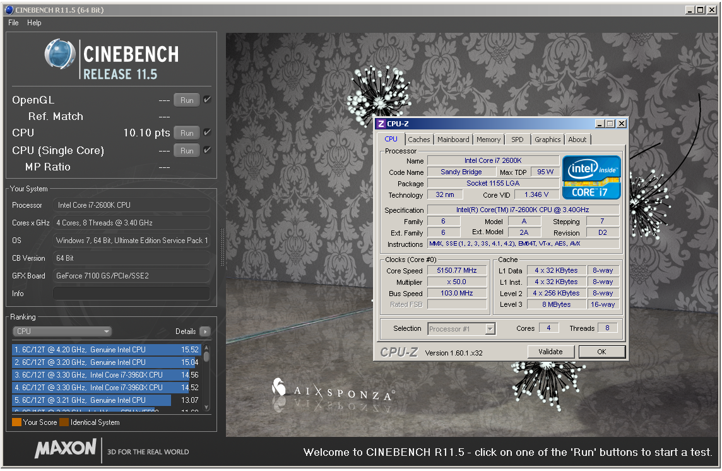Minimize the CPU-Z window
Viewport: 722px width, 471px height.
[600, 124]
